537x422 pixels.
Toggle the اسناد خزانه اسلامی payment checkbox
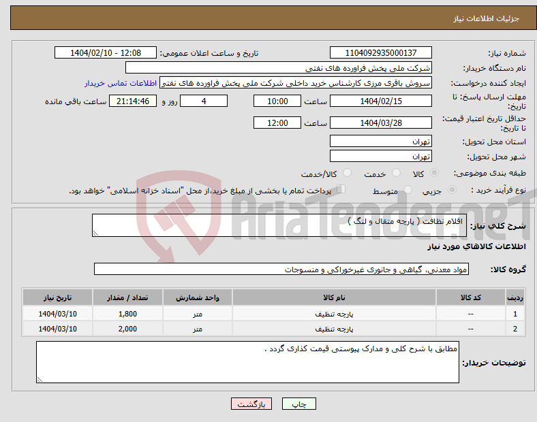tap(341, 189)
